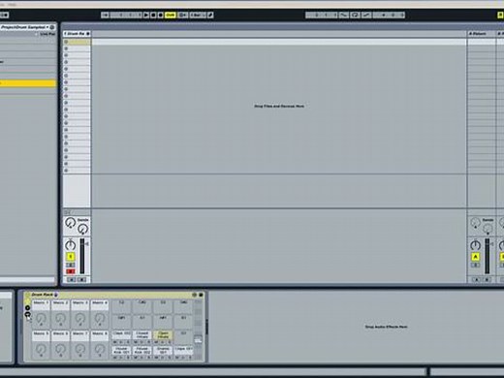This screenshot has width=504, height=378.
Task: Toggle the yellow A Return track activator
Action: (475, 257)
